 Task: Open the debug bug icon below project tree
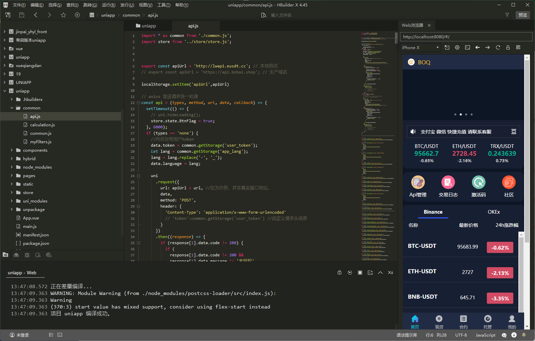click(x=27, y=255)
